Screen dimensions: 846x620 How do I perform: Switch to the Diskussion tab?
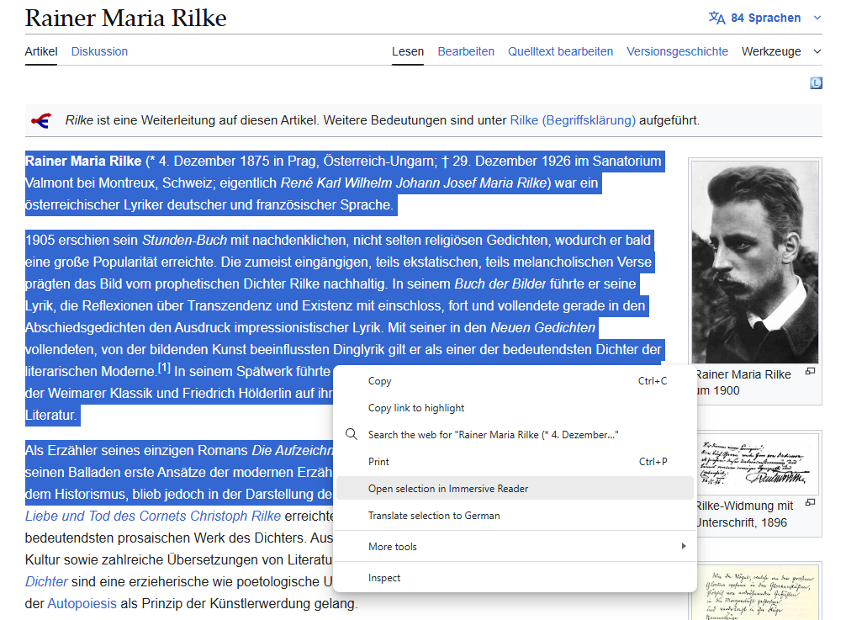tap(99, 51)
